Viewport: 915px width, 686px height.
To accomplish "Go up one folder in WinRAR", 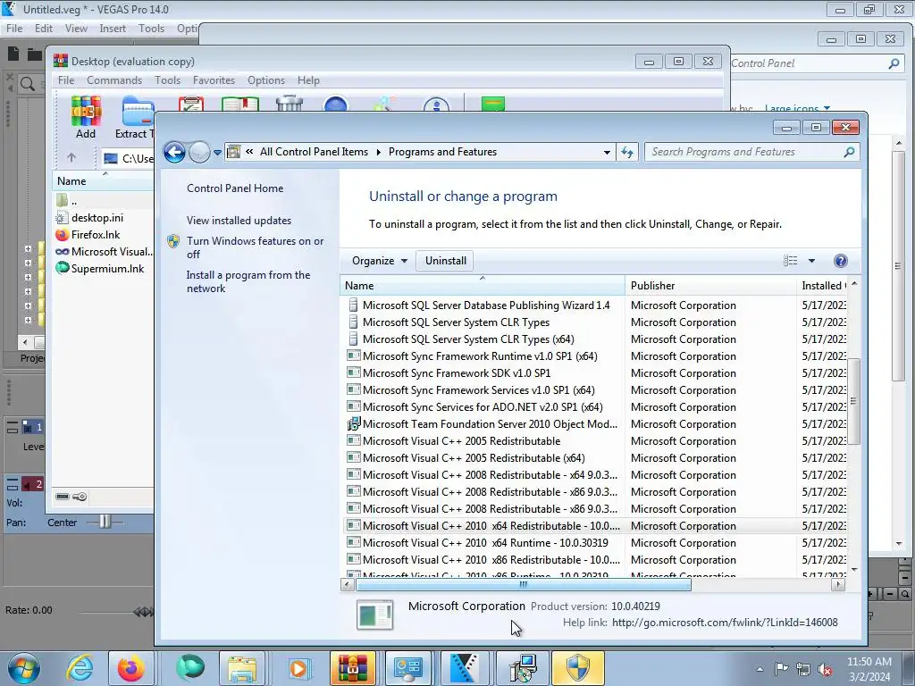I will point(71,157).
